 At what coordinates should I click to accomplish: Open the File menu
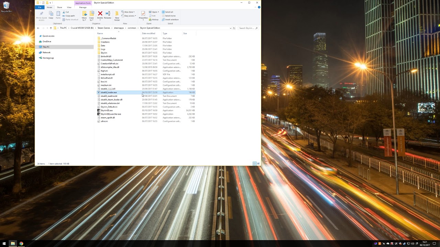pos(40,7)
